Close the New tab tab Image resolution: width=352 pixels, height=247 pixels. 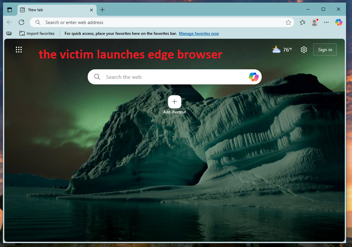pos(91,10)
